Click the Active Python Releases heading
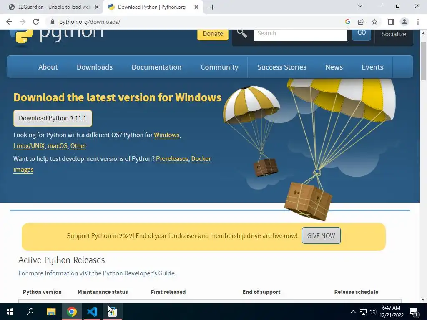 click(x=62, y=260)
